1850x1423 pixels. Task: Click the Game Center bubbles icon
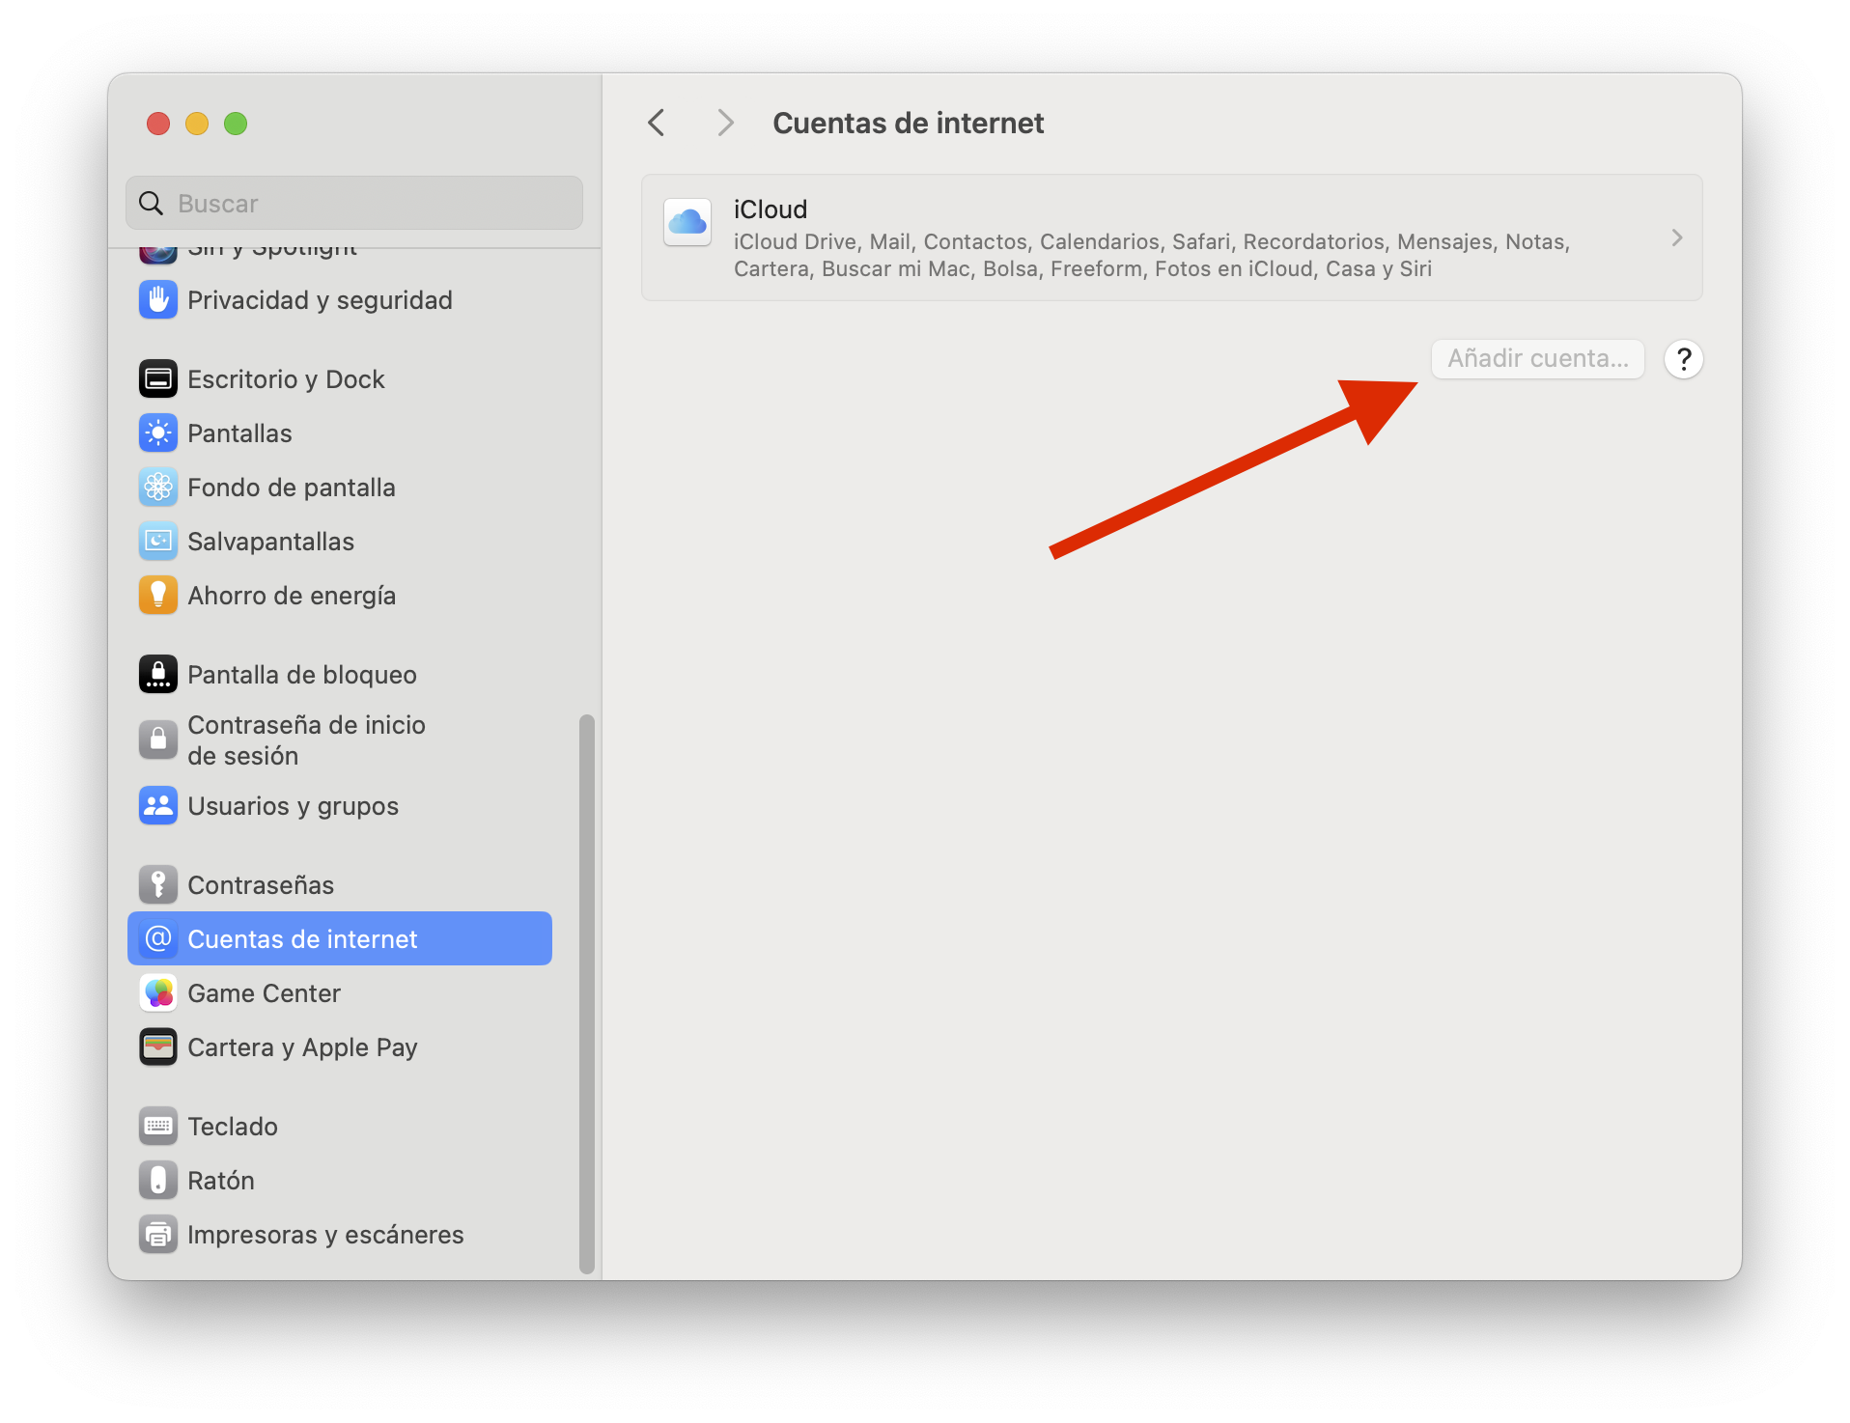(158, 993)
